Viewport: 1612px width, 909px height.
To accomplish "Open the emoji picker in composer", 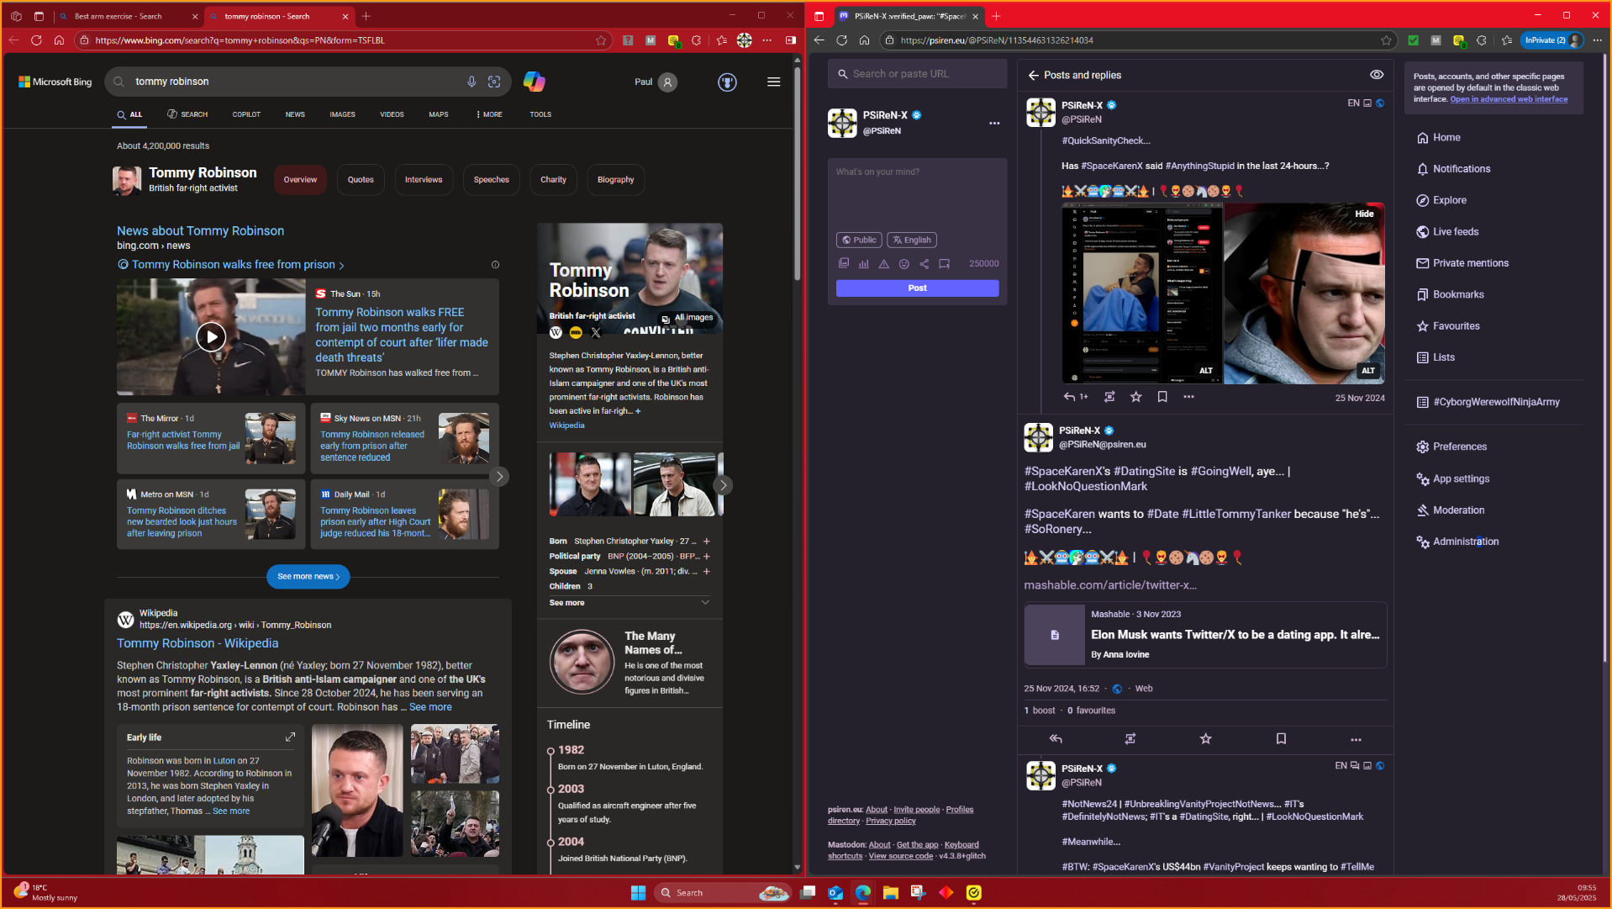I will coord(903,264).
